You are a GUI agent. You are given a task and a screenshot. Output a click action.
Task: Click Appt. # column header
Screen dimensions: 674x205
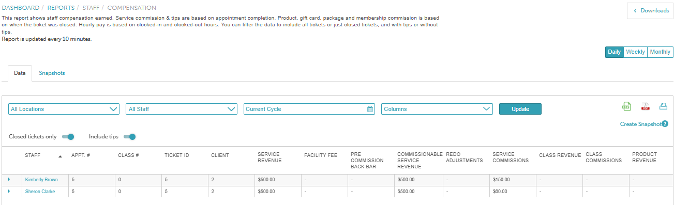[x=81, y=155]
